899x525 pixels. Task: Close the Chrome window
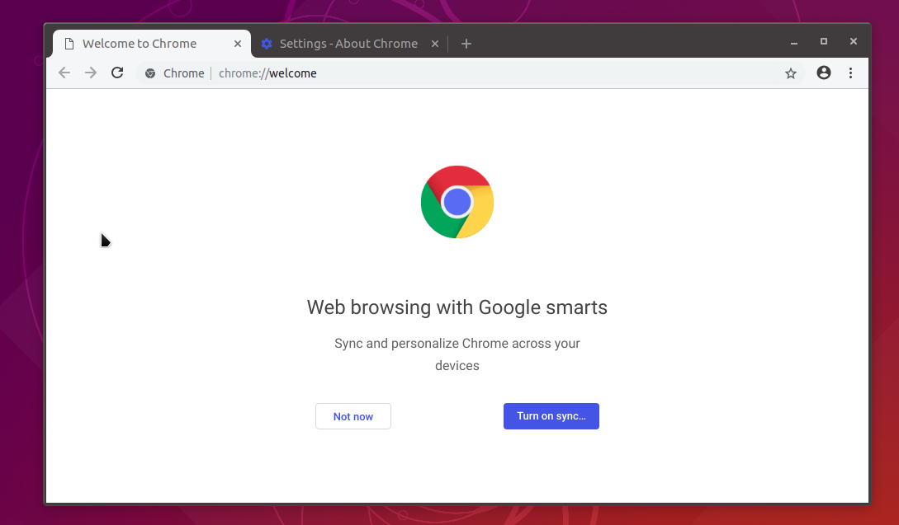(853, 41)
